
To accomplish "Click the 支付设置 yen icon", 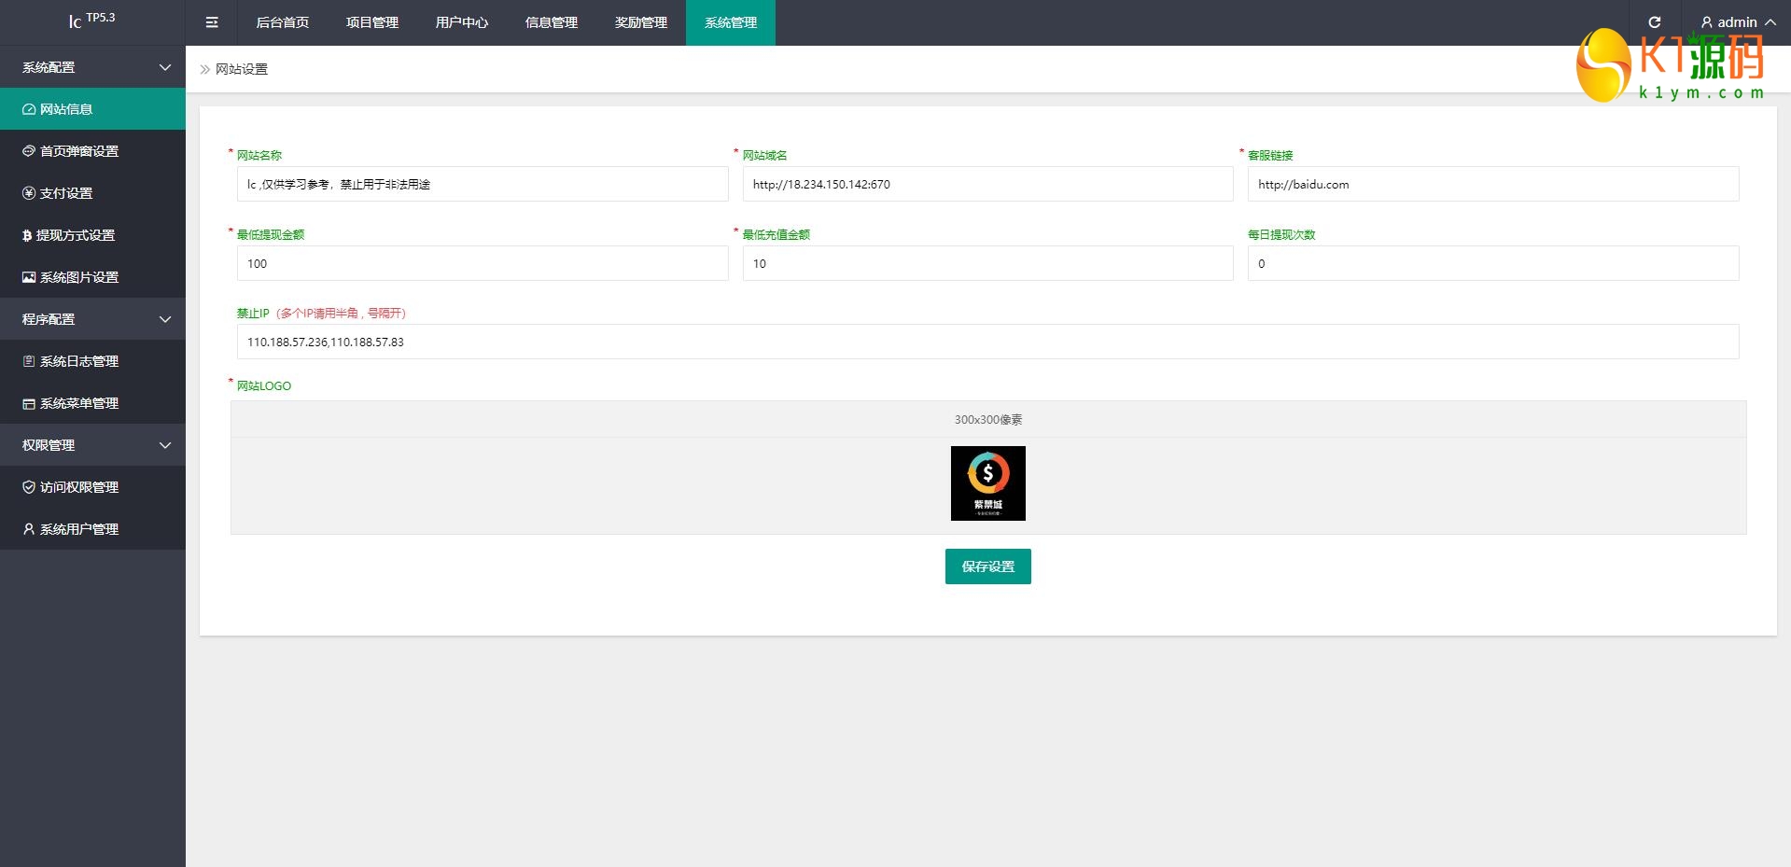I will point(29,193).
